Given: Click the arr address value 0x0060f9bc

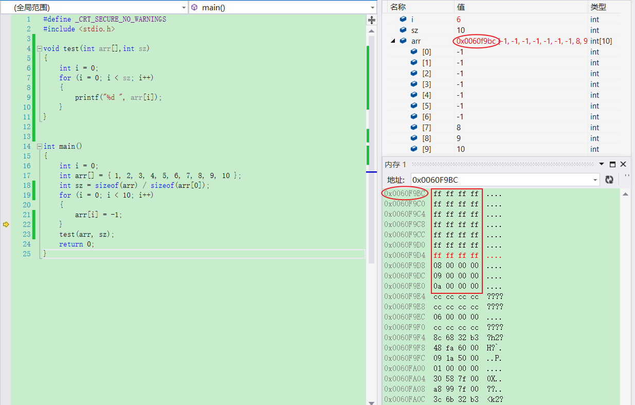Looking at the screenshot, I should tap(476, 41).
